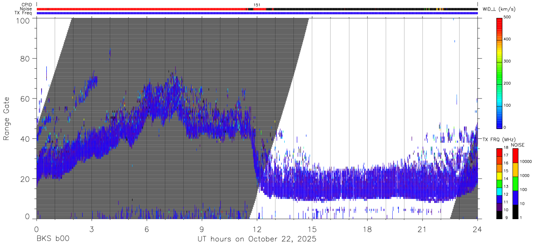The width and height of the screenshot is (537, 248).
Task: Click the 'NOISE' legend title
Action: pyautogui.click(x=517, y=145)
